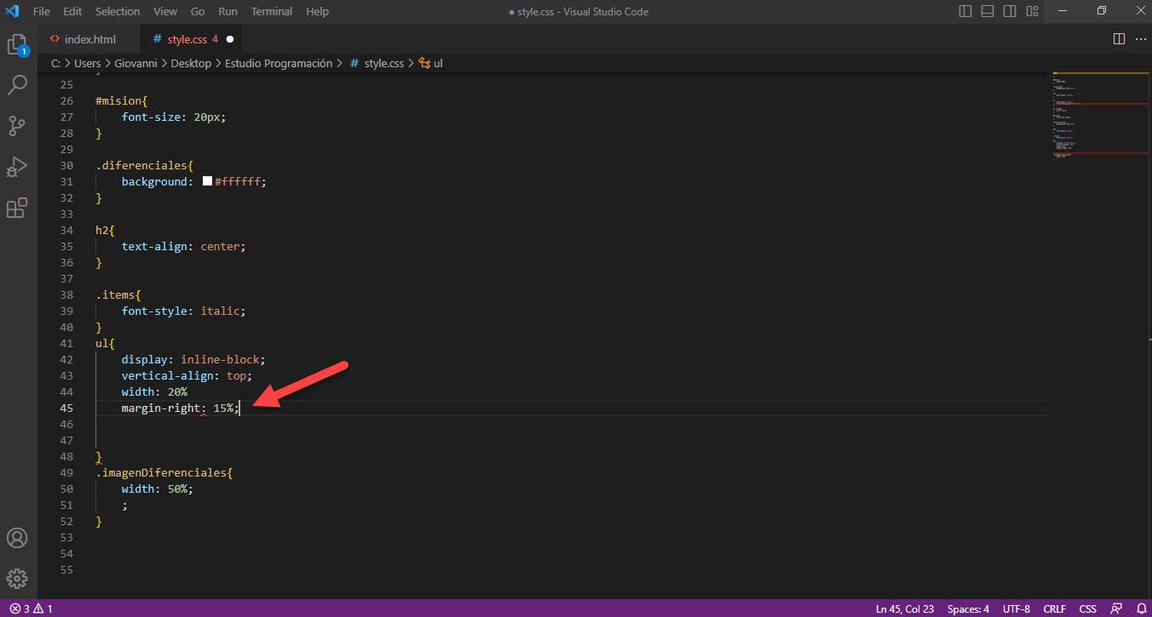Viewport: 1152px width, 617px height.
Task: Open problems count errors and warnings indicator
Action: coord(31,608)
